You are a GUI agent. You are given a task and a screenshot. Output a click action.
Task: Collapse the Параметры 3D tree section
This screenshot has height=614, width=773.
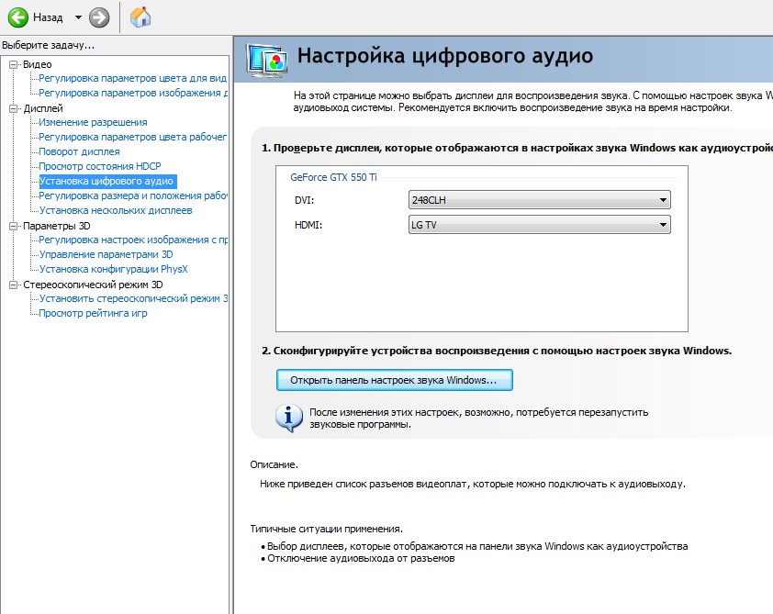[x=14, y=226]
